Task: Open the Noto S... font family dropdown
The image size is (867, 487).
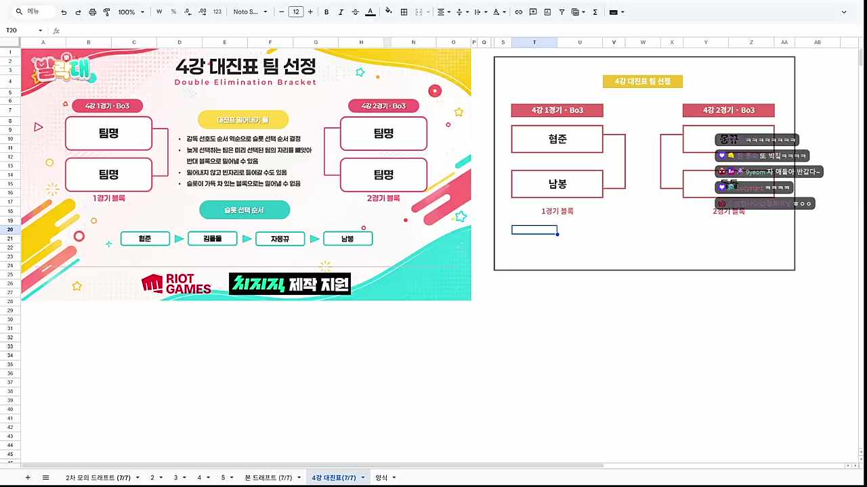Action: (x=249, y=12)
